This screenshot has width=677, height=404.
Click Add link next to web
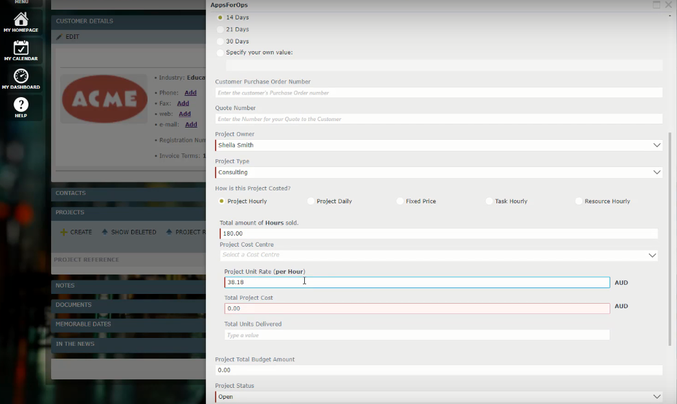pos(185,114)
